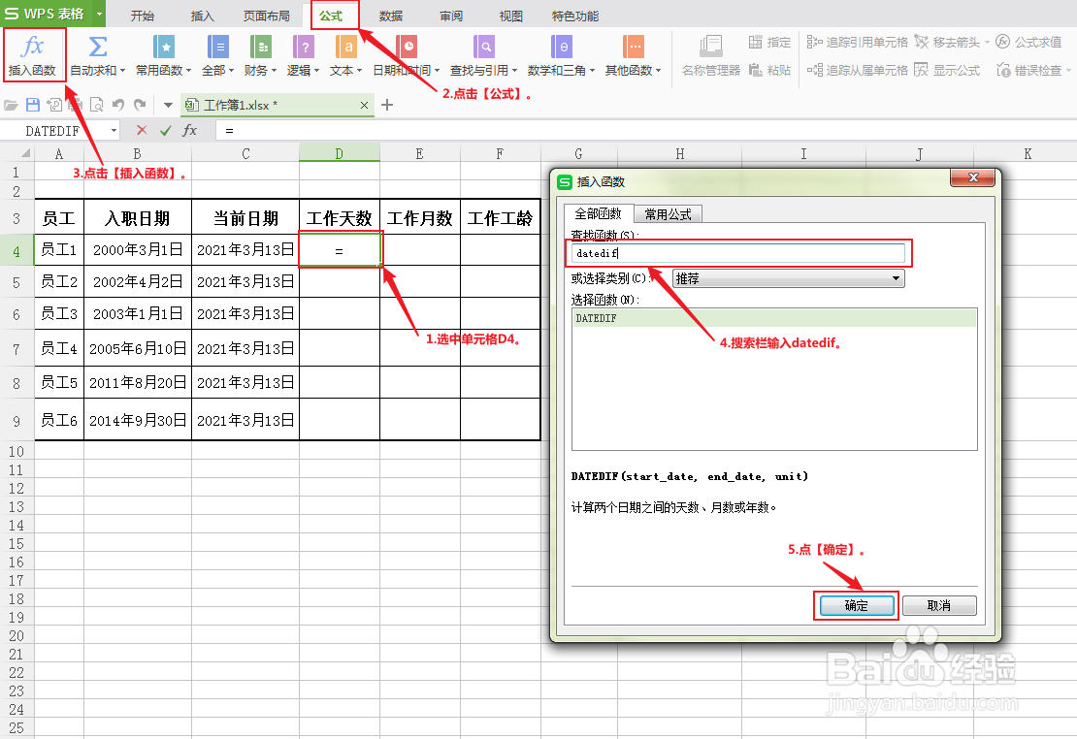The height and width of the screenshot is (739, 1077).
Task: Switch to the 视图 ribbon tab
Action: coord(511,16)
